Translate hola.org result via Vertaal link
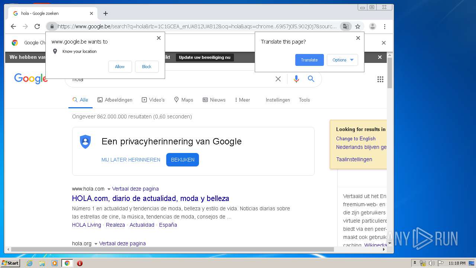476x268 pixels. pos(122,243)
